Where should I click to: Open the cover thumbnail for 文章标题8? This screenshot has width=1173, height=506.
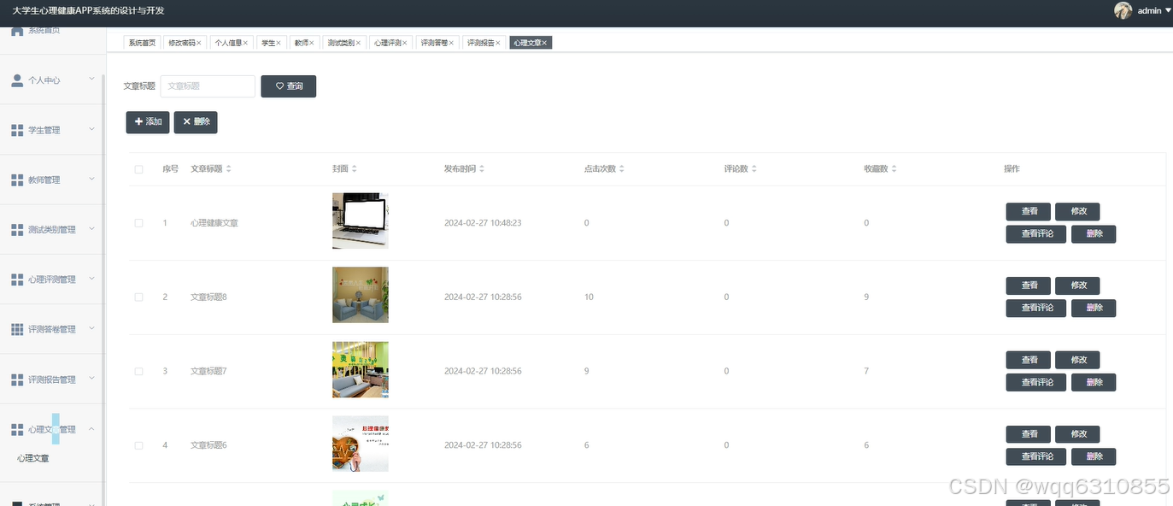(361, 295)
